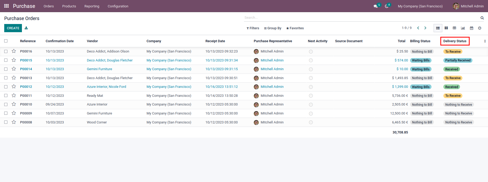
Task: Switch to Calendar view
Action: point(472,28)
